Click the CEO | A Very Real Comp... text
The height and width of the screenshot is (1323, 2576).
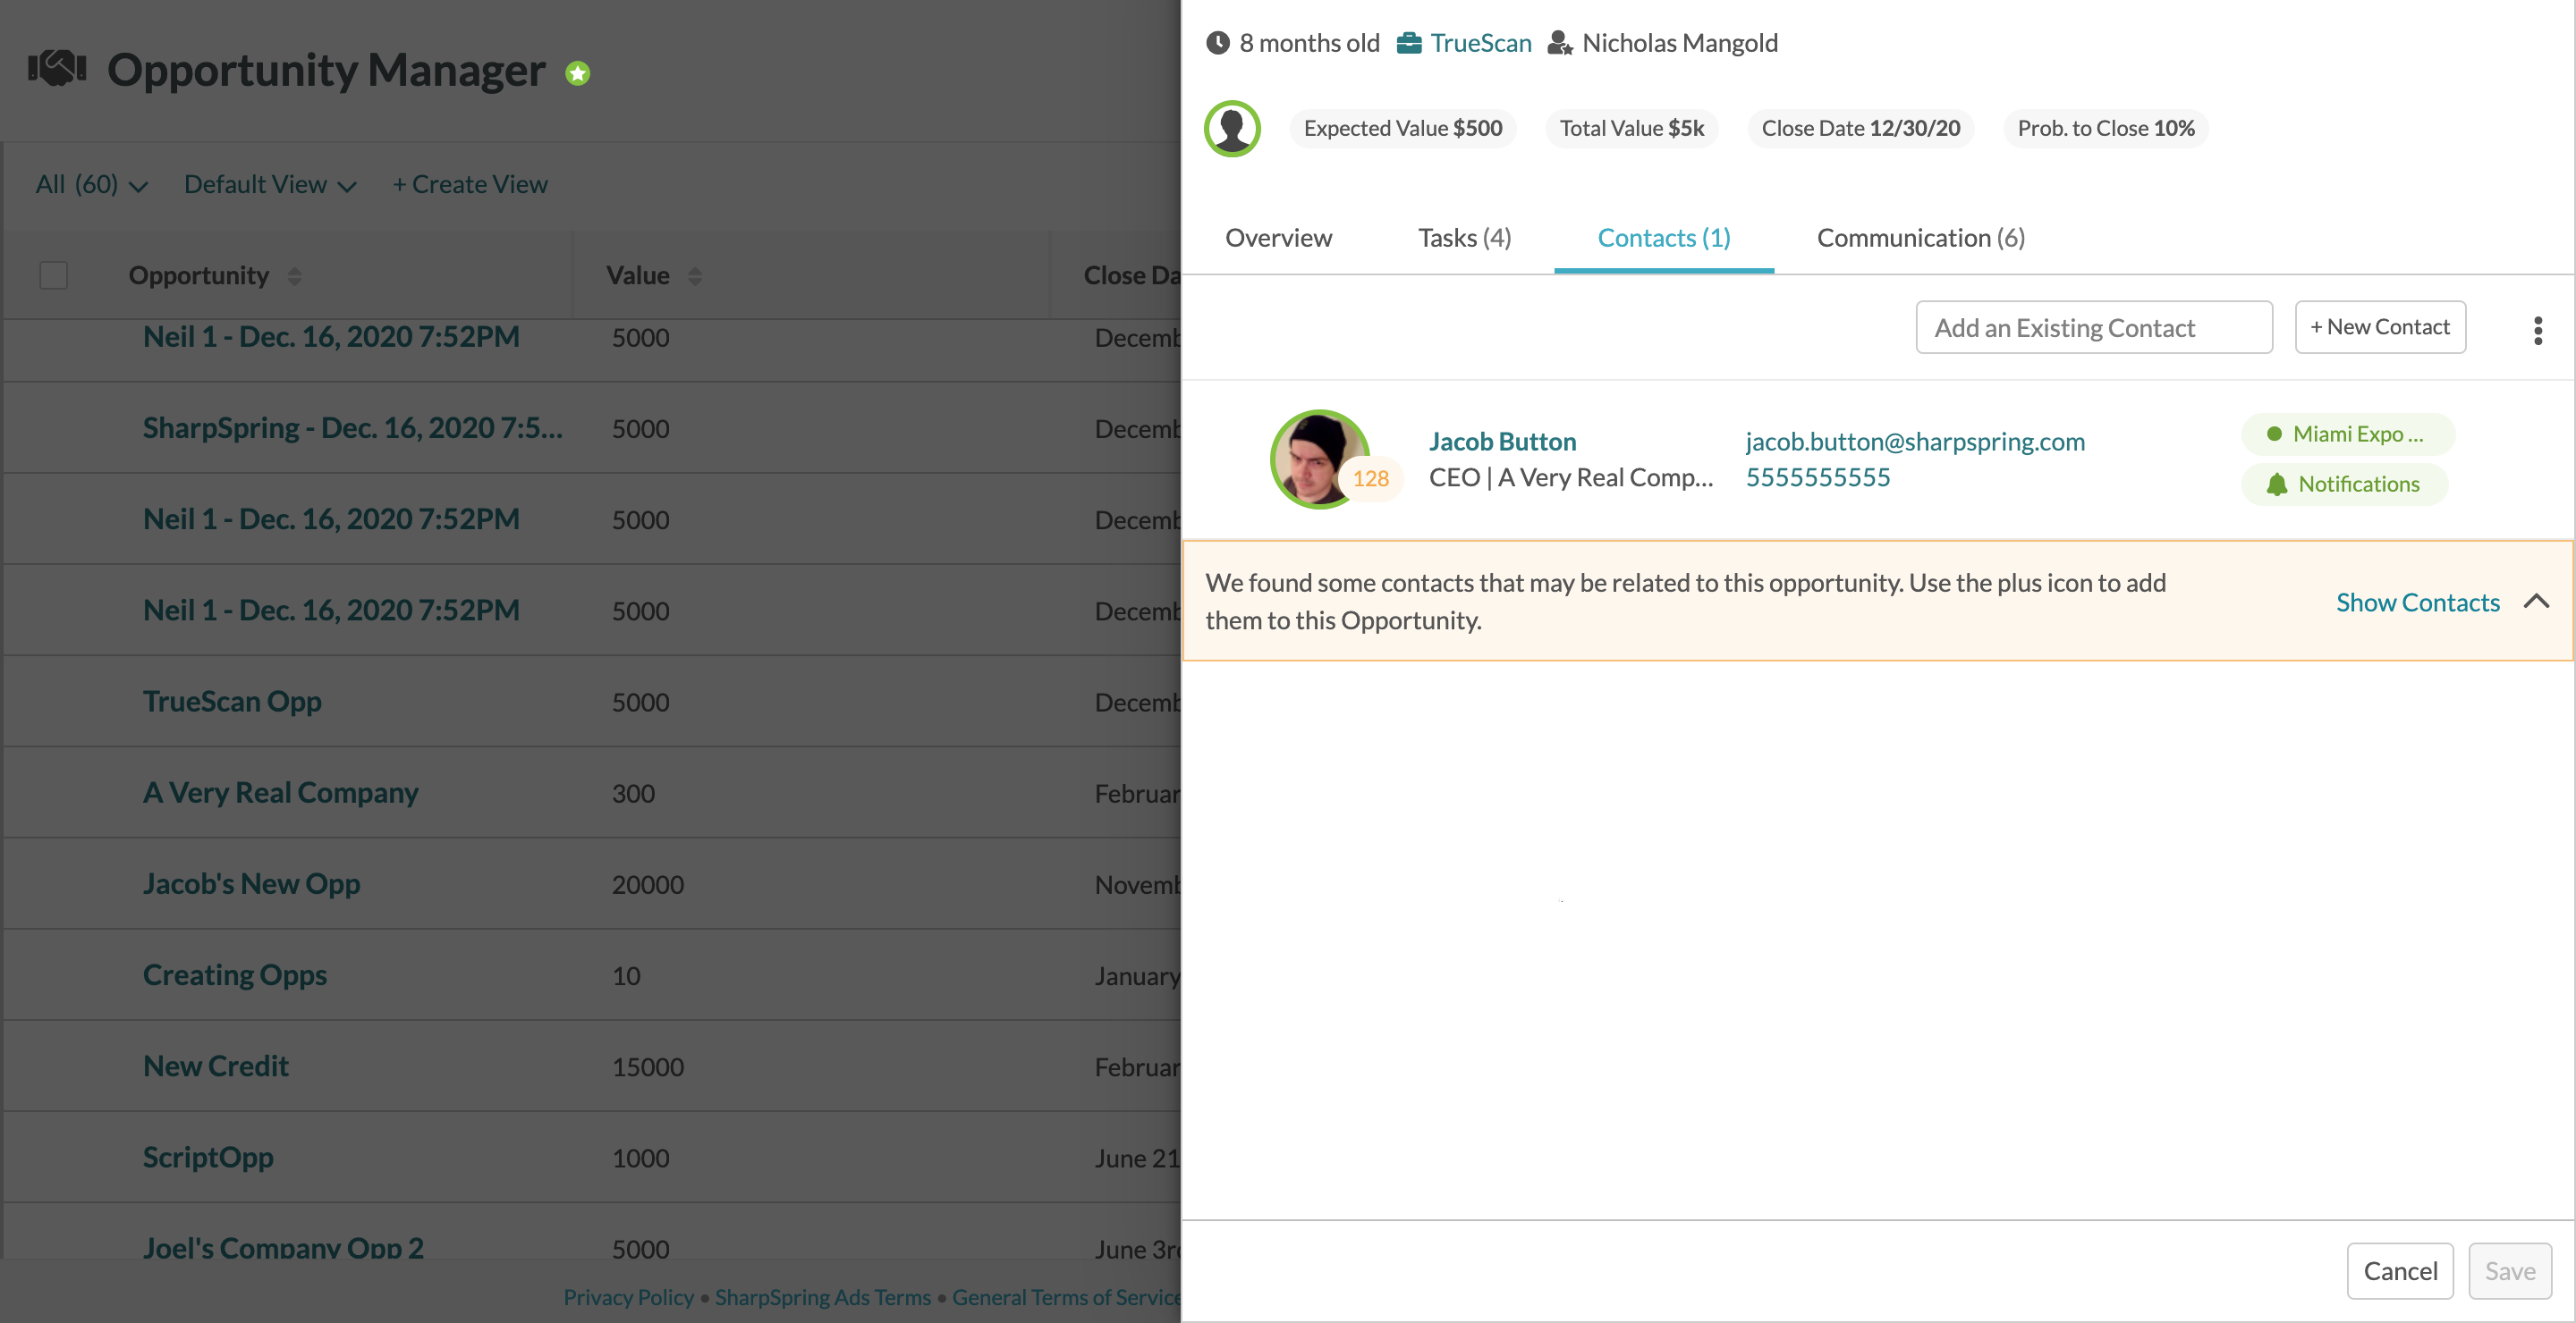click(1570, 477)
